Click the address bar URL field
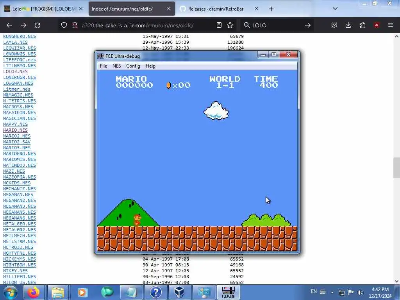 coord(147,25)
